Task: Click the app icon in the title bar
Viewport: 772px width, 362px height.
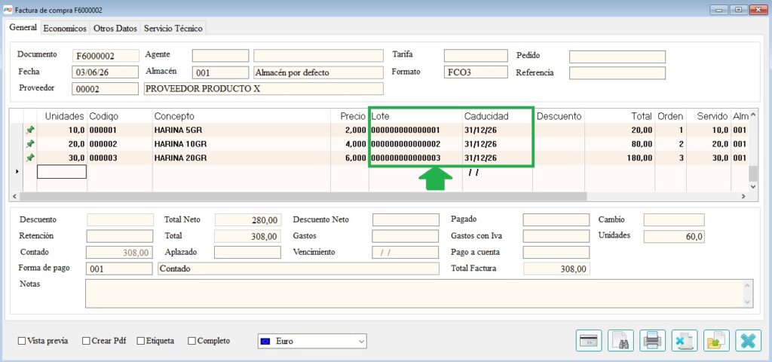Action: (x=8, y=9)
